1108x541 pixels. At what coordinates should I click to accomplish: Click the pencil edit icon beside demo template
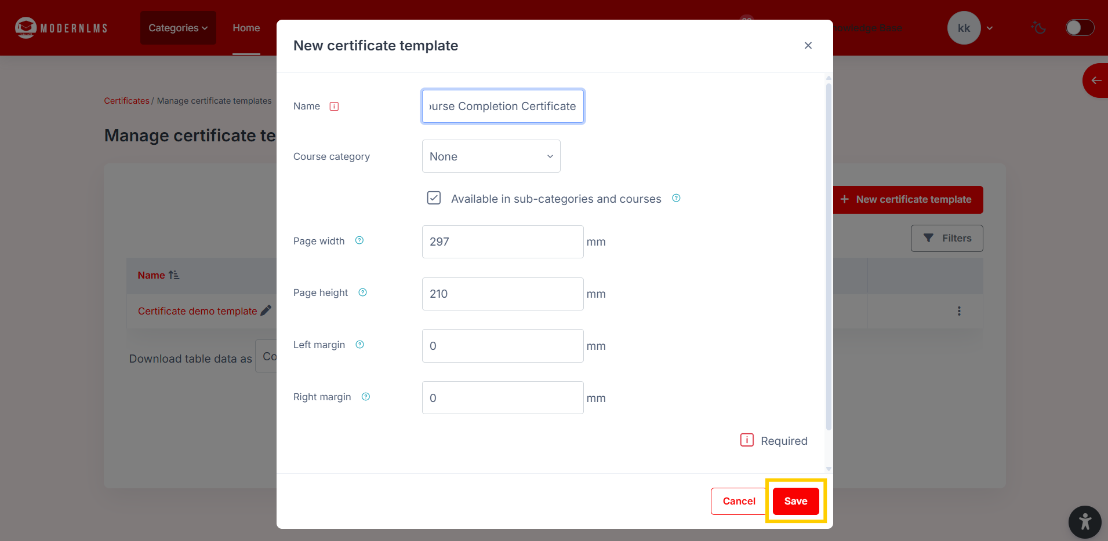[266, 310]
